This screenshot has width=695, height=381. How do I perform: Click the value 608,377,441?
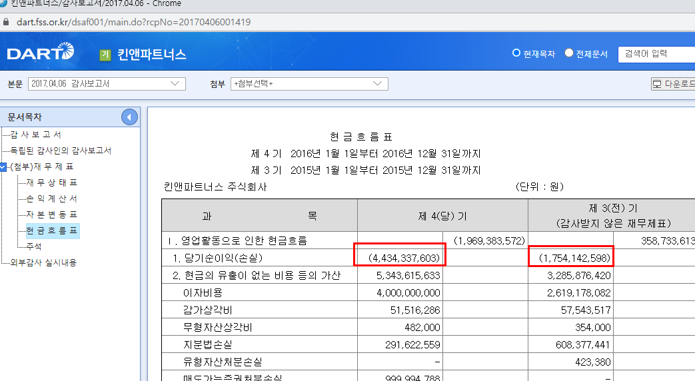(583, 344)
